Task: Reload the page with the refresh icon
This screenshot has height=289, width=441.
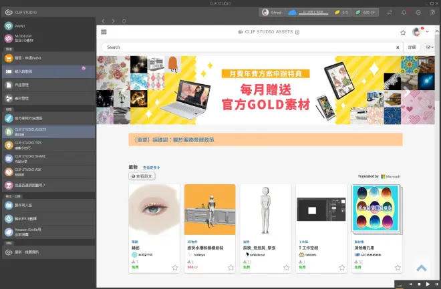Action: pyautogui.click(x=124, y=21)
